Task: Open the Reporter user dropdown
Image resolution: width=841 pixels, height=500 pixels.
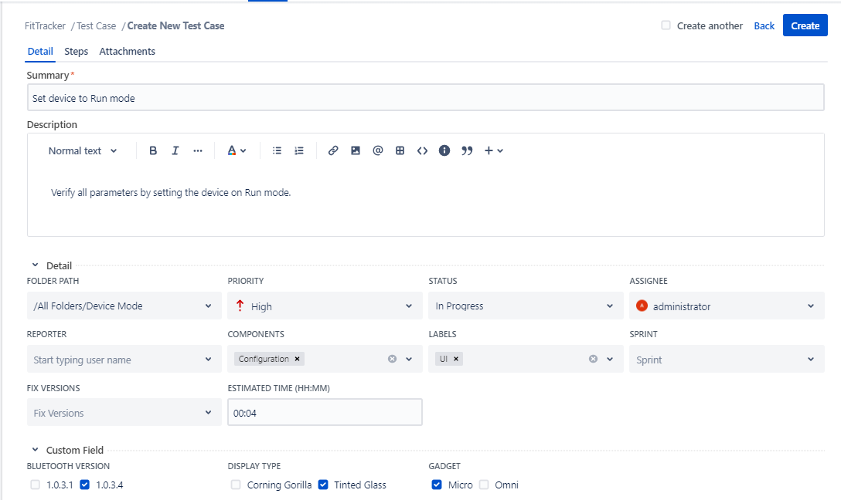Action: [x=124, y=360]
